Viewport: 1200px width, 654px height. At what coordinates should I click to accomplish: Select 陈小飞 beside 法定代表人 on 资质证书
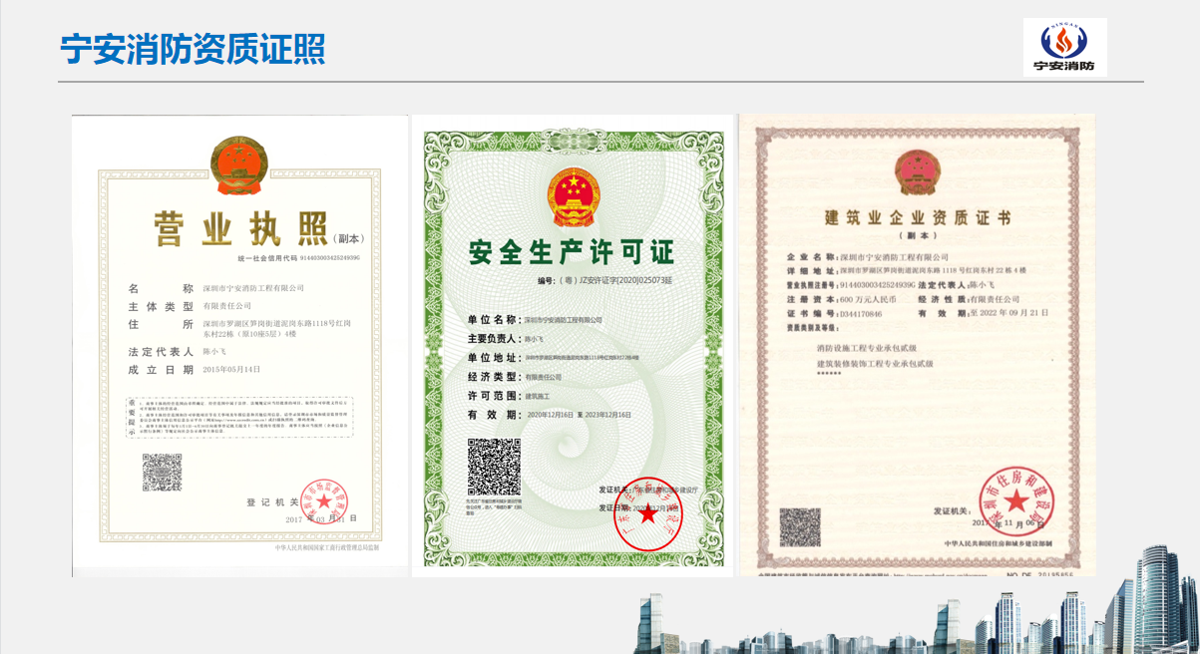(983, 285)
